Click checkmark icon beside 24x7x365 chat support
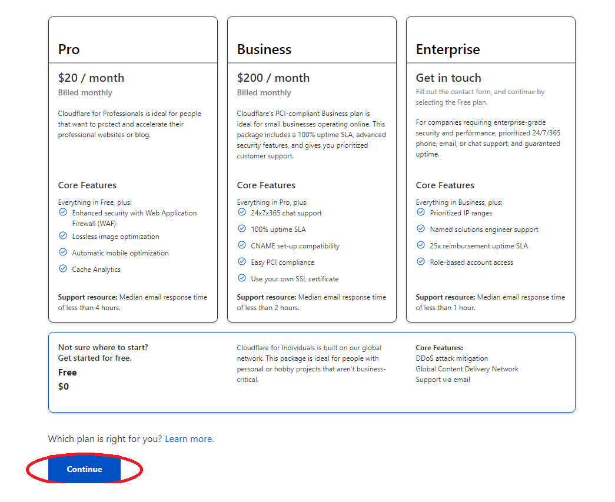Image resolution: width=615 pixels, height=502 pixels. coord(242,212)
